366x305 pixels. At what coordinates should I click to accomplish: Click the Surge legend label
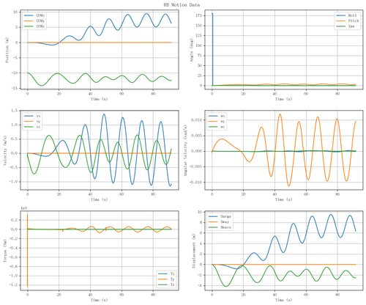coord(226,216)
